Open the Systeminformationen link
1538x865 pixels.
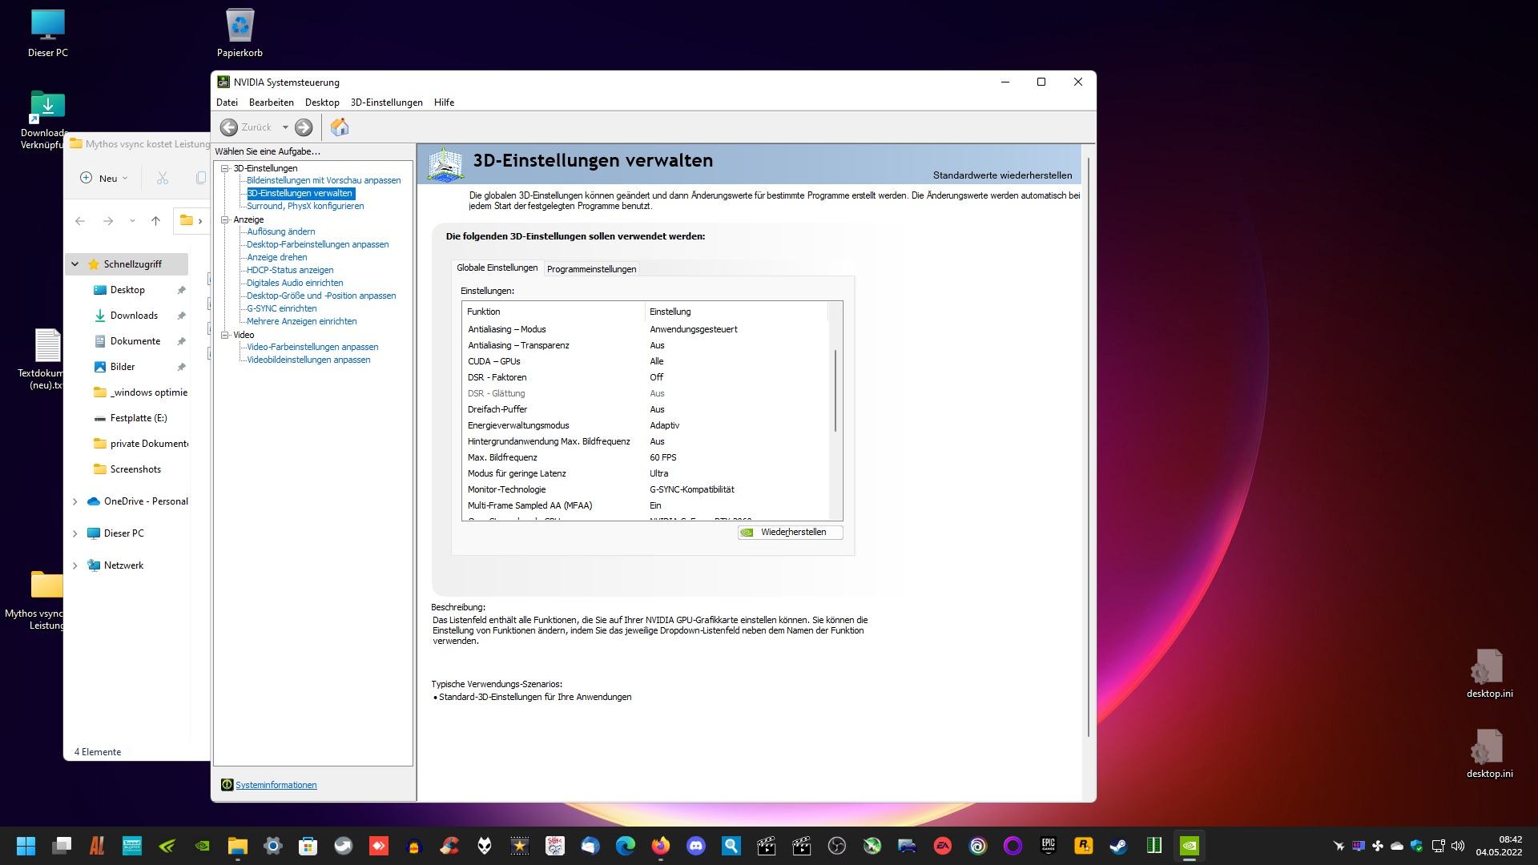coord(276,785)
